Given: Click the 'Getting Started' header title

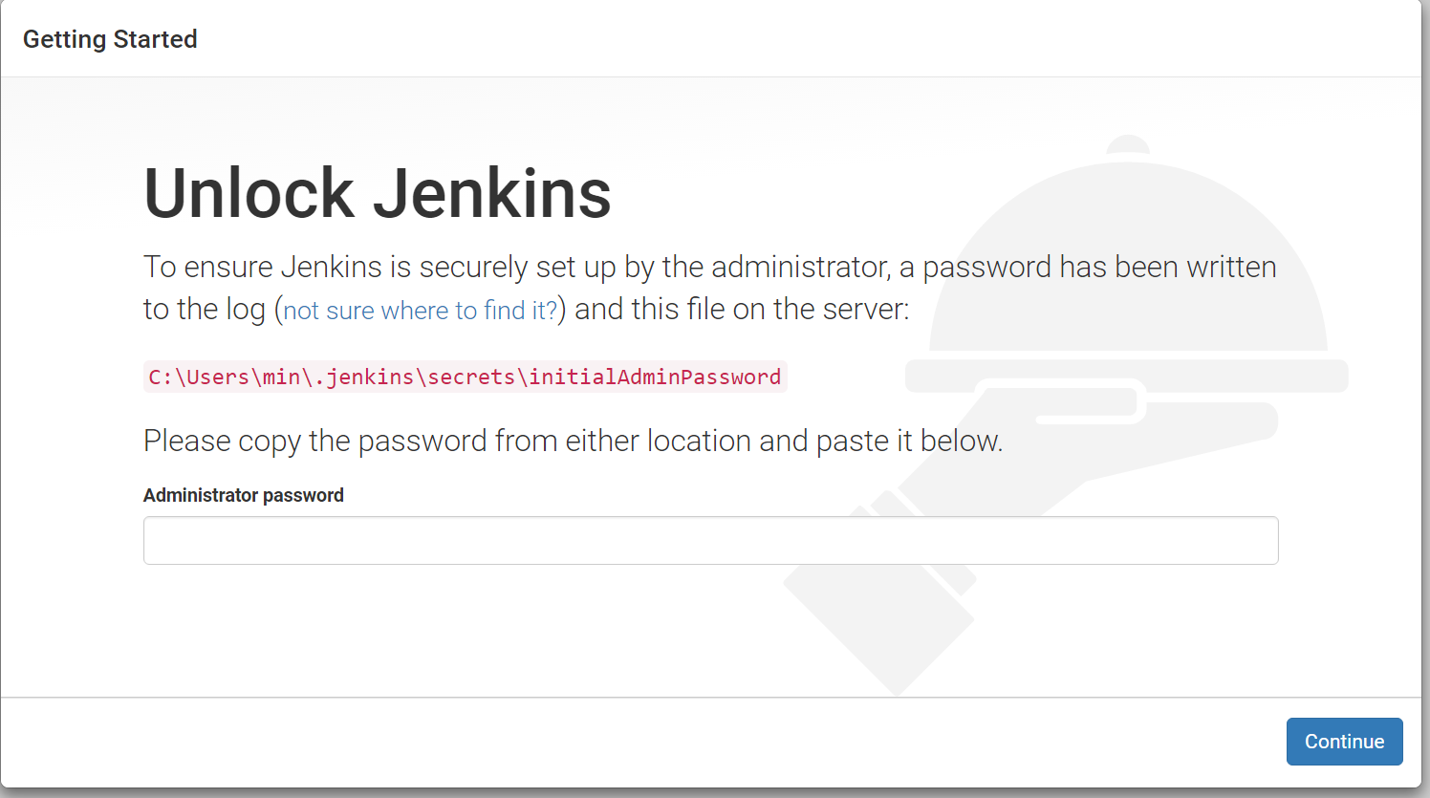Looking at the screenshot, I should coord(110,39).
